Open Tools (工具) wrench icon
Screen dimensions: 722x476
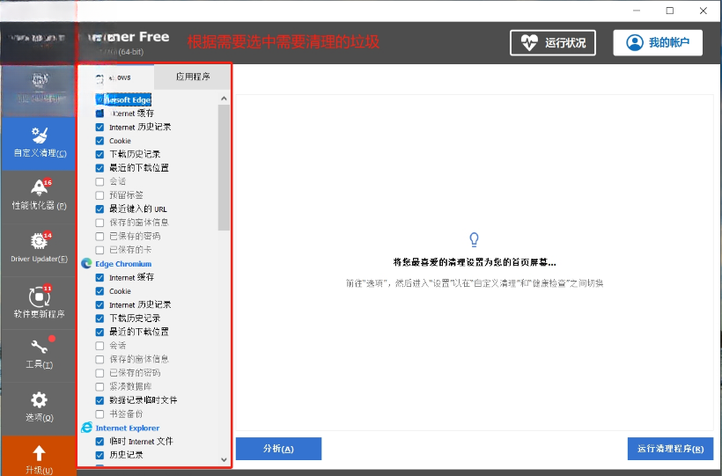tap(40, 347)
